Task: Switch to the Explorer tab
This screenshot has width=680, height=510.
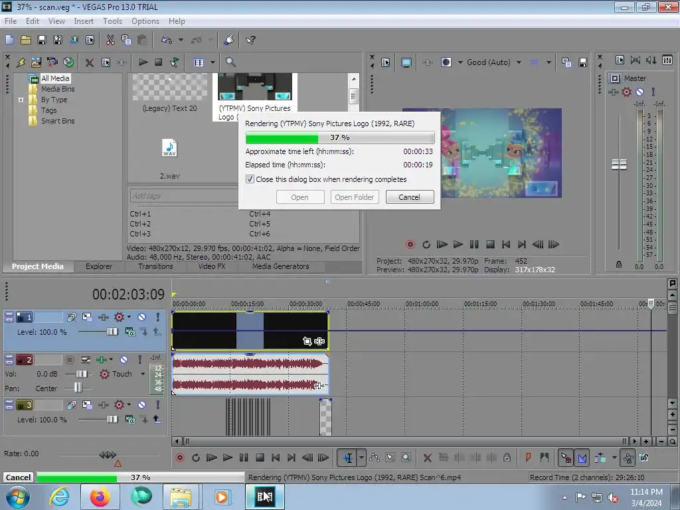Action: click(99, 266)
